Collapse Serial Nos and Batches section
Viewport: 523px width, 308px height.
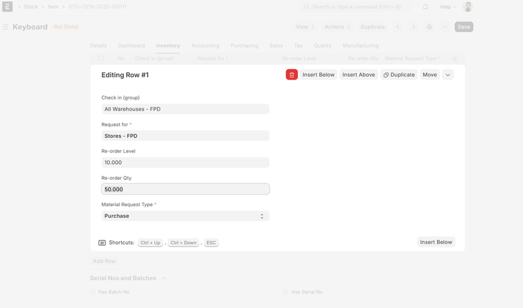coord(163,278)
